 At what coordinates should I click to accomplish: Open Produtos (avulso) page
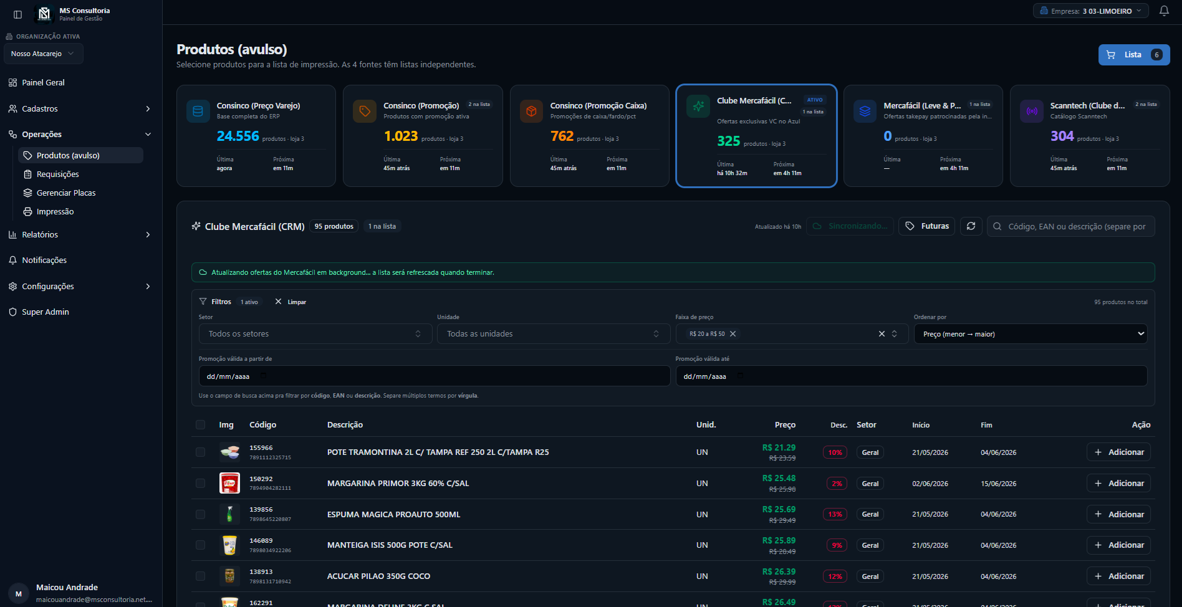[x=81, y=155]
